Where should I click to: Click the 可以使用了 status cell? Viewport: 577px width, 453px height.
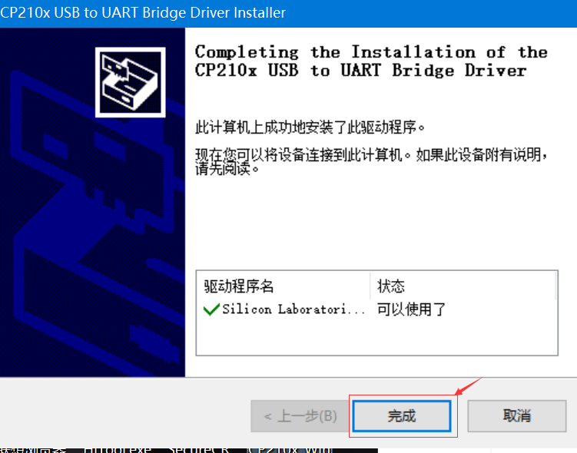point(411,309)
